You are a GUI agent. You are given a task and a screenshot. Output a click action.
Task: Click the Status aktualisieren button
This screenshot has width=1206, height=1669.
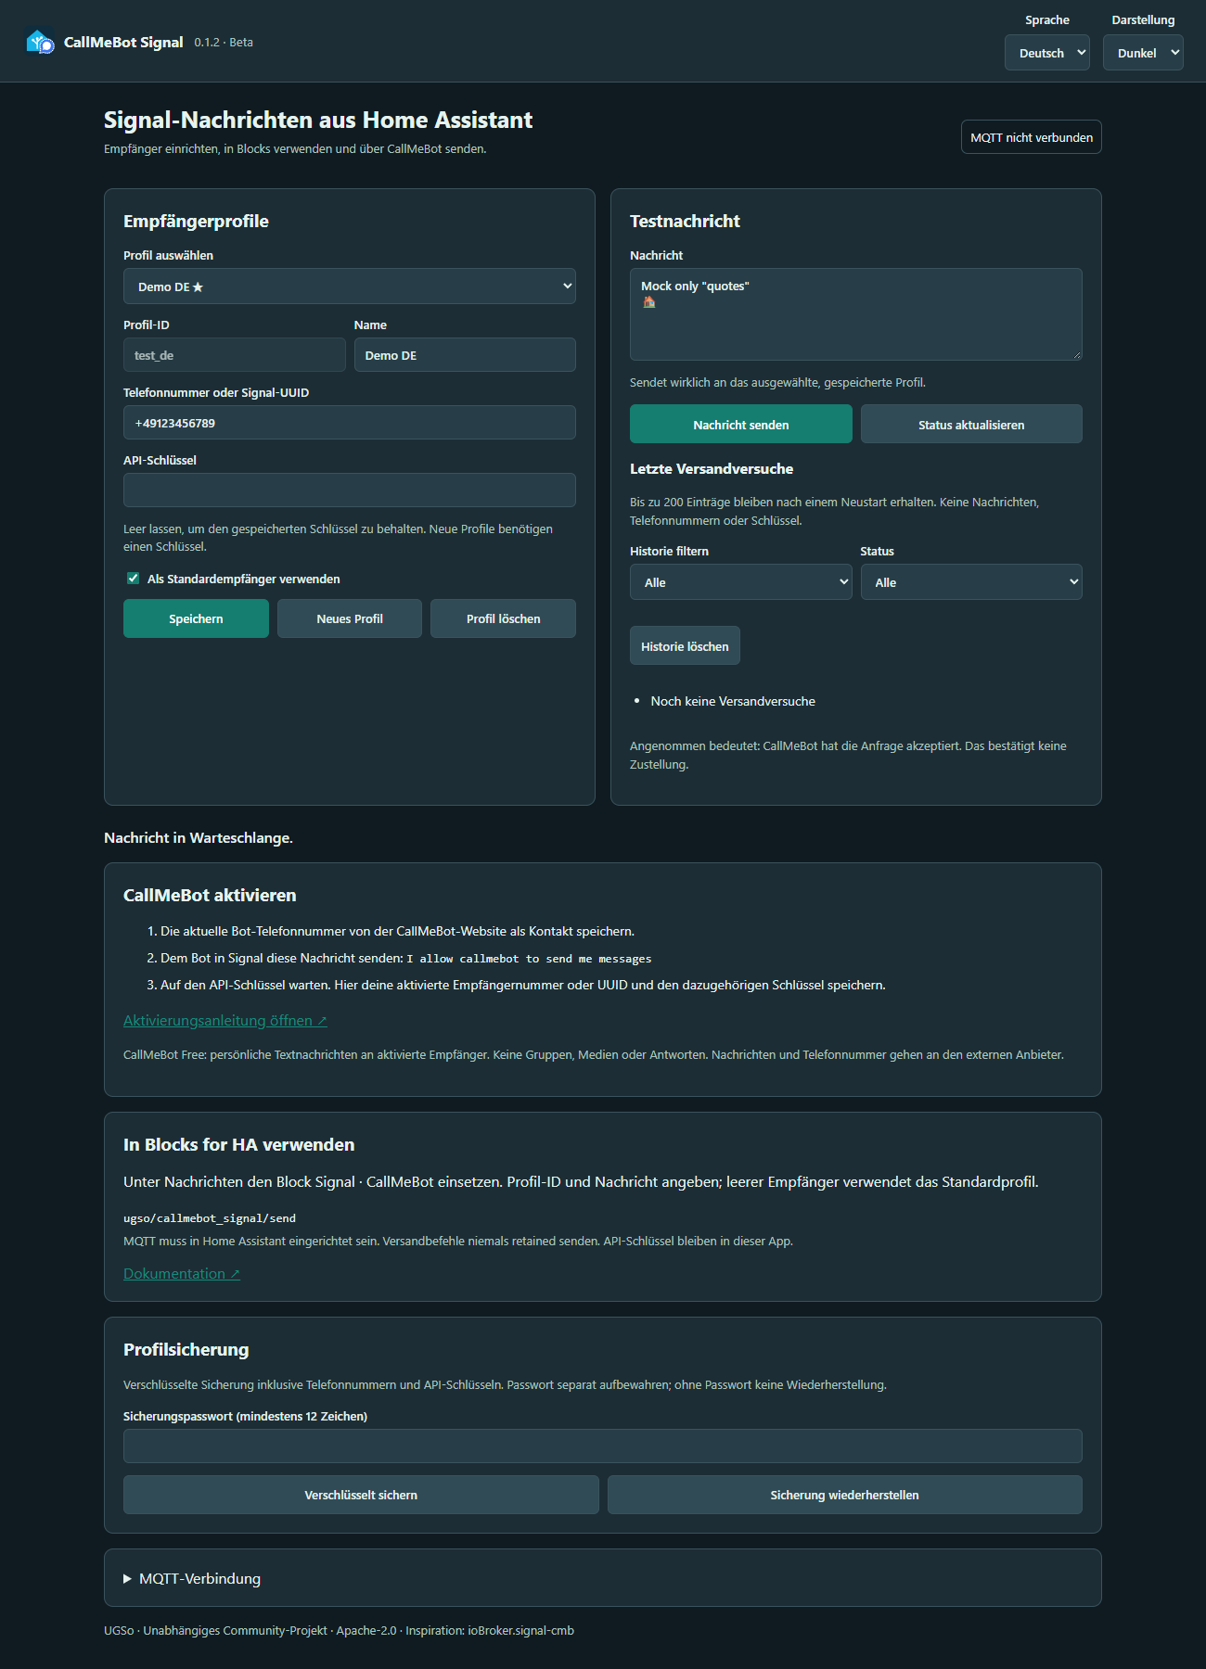[971, 424]
